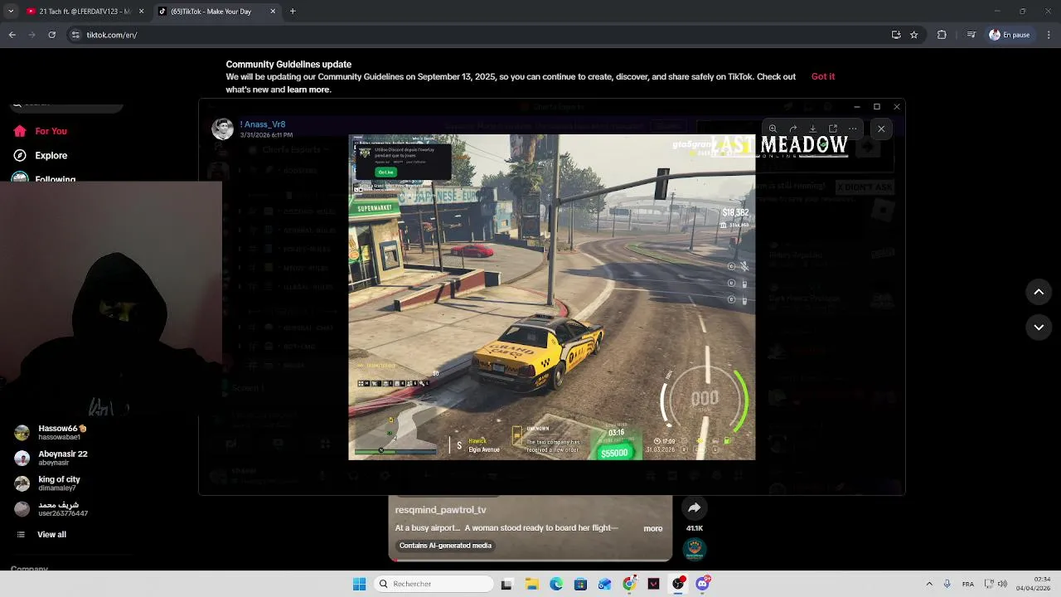Open the learn more guidelines link
Viewport: 1061px width, 597px height.
[x=308, y=90]
